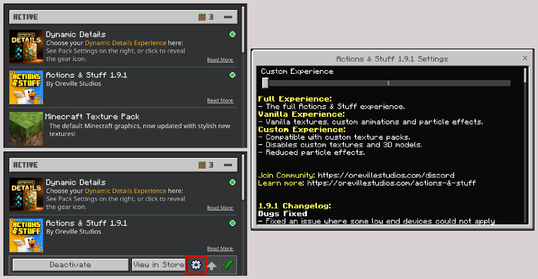Click the Minecraft Texture Pack thumbnail
538x279 pixels.
[x=26, y=129]
